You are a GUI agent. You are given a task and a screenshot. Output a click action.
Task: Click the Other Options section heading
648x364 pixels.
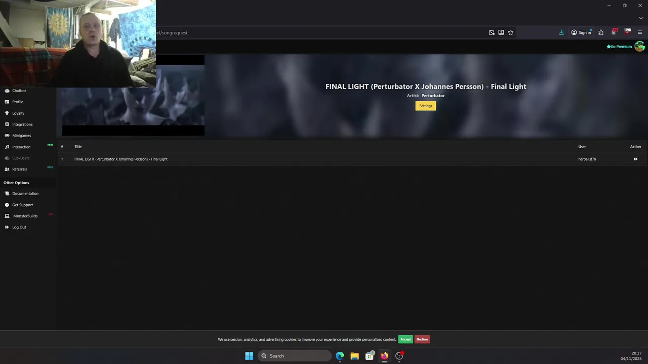pos(16,183)
